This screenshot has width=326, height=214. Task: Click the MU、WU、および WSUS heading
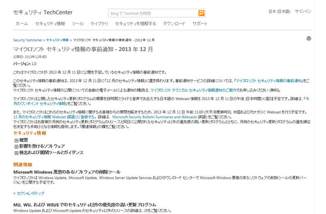(84, 204)
